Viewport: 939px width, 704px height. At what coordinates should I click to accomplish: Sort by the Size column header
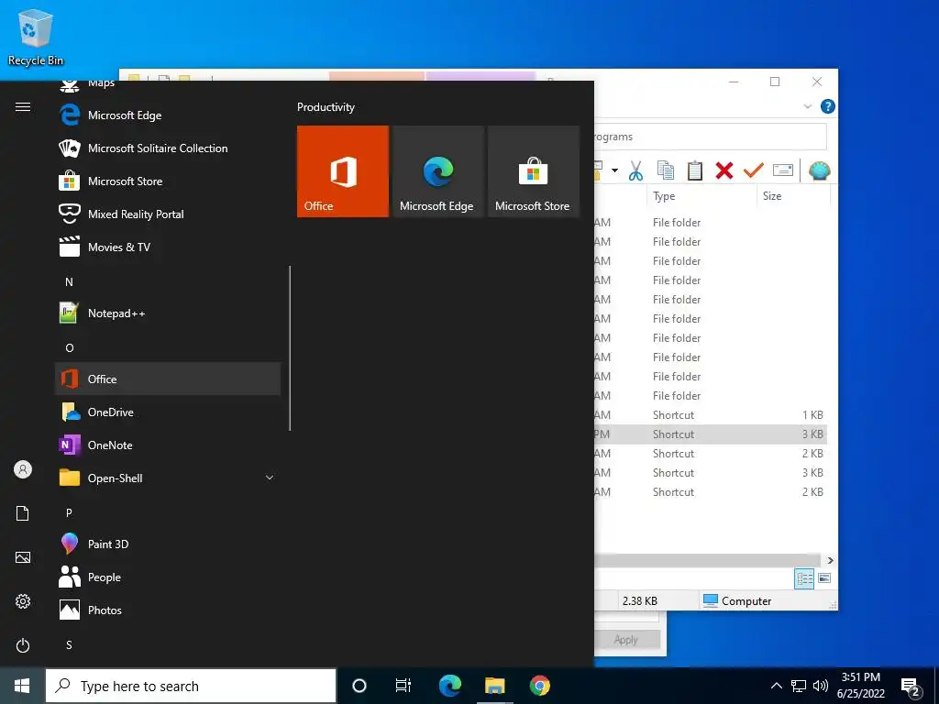[793, 196]
